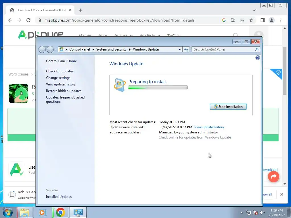Screen dimensions: 291x218
Task: Open Chrome profile avatar
Action: pos(271,20)
